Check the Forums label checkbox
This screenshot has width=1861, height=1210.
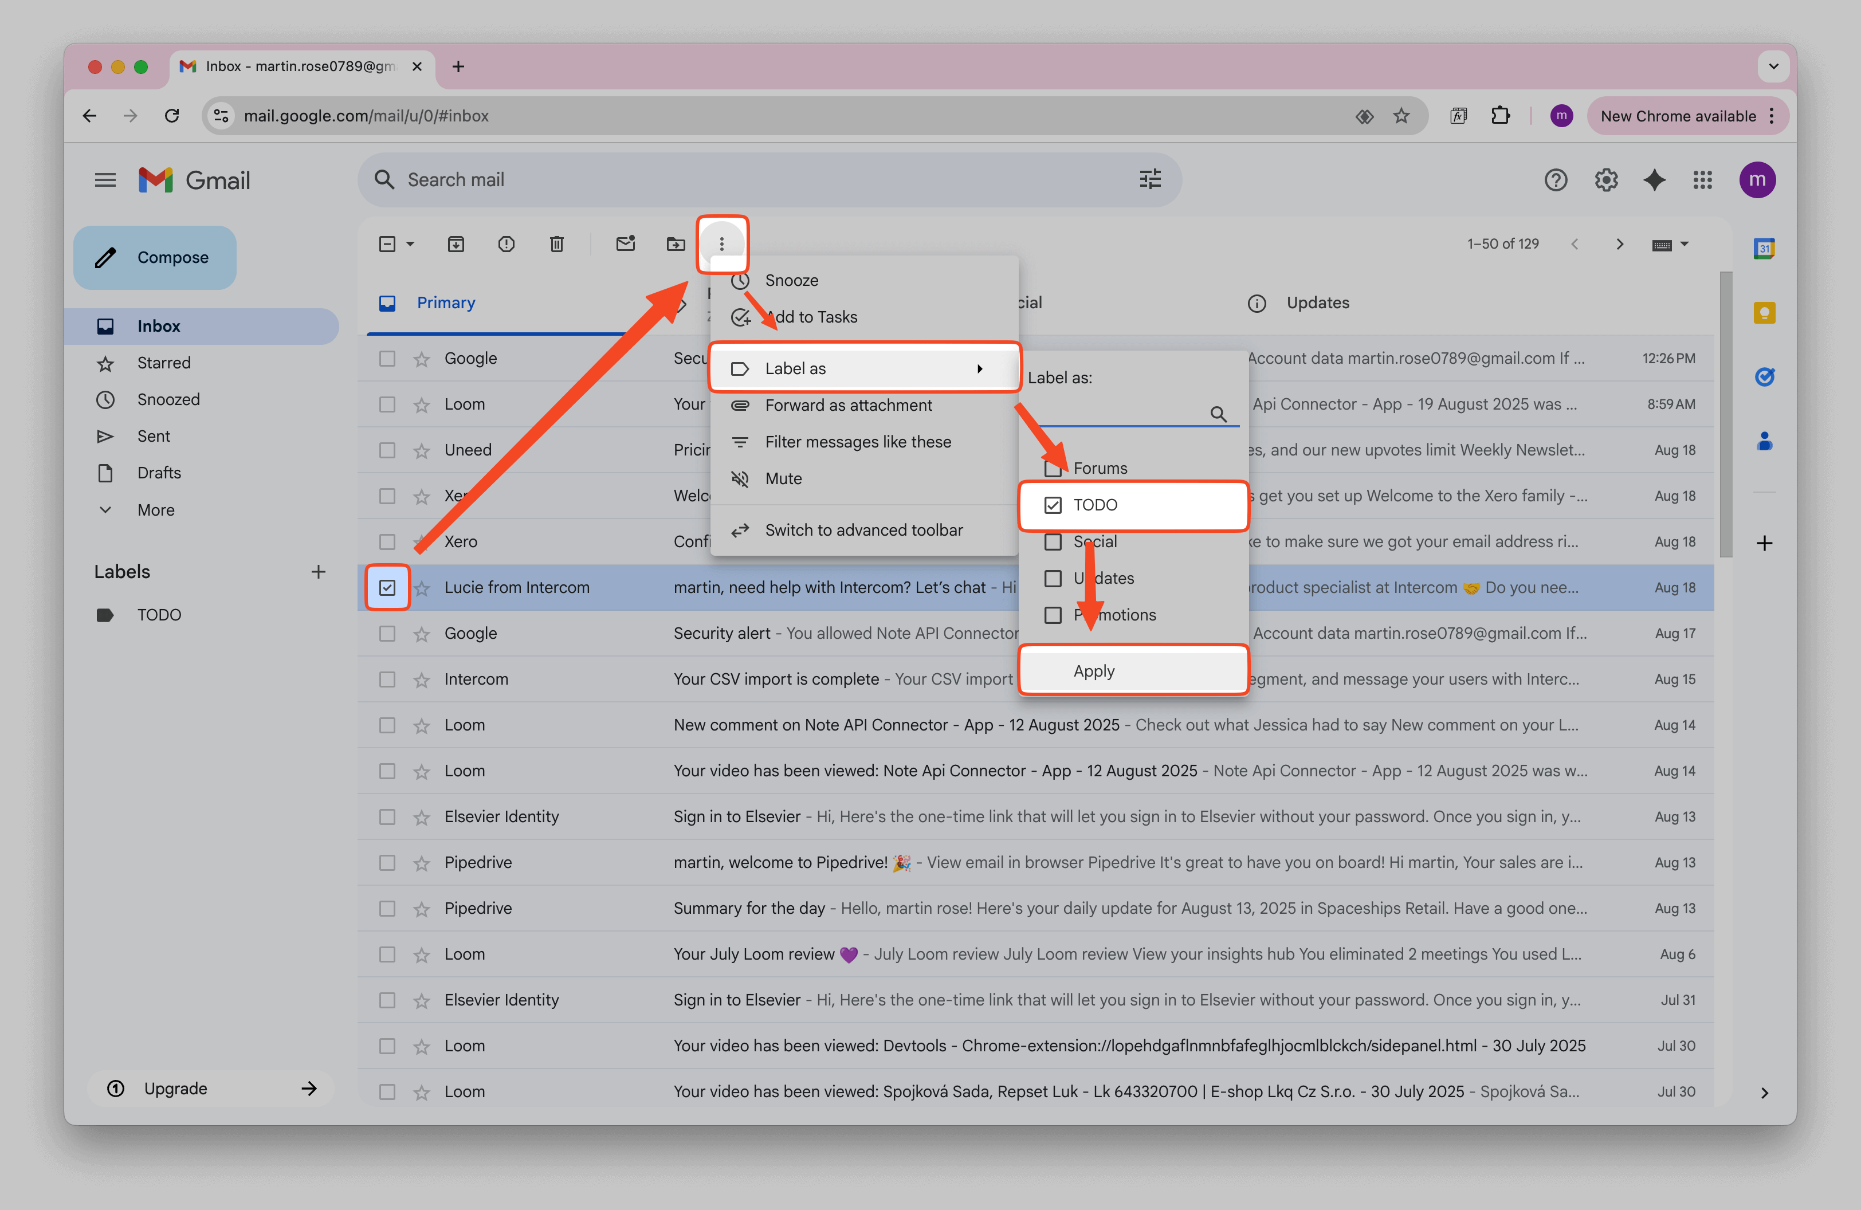pos(1053,469)
